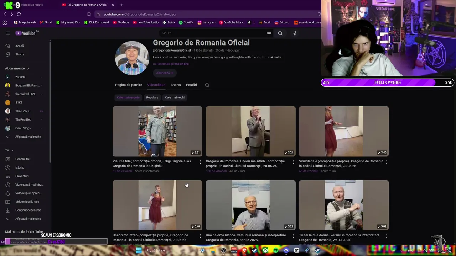Image resolution: width=456 pixels, height=256 pixels.
Task: Open Discord from the taskbar
Action: 286,250
